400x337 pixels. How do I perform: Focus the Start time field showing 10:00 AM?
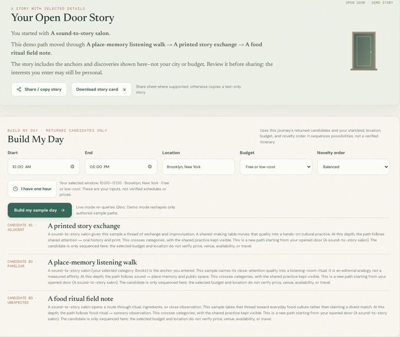(x=44, y=167)
